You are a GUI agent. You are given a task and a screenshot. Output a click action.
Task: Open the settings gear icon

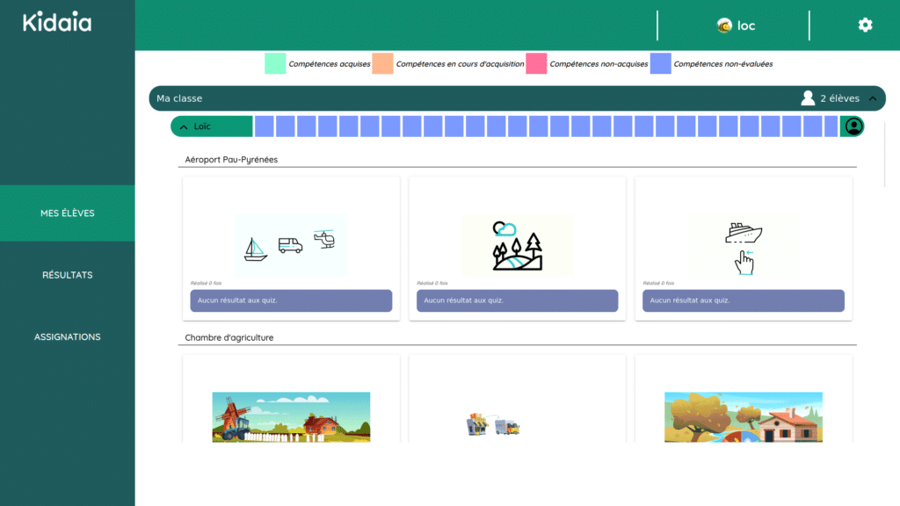click(x=865, y=25)
